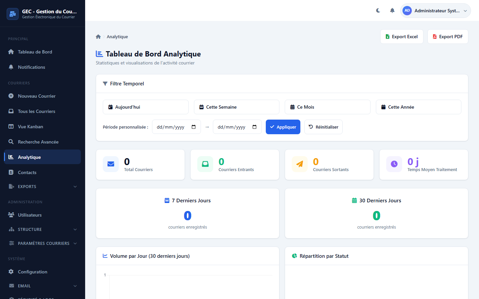Open the Administrateur user account dropdown
This screenshot has height=299, width=479.
pos(435,11)
